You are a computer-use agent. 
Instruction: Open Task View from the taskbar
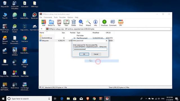[55, 98]
